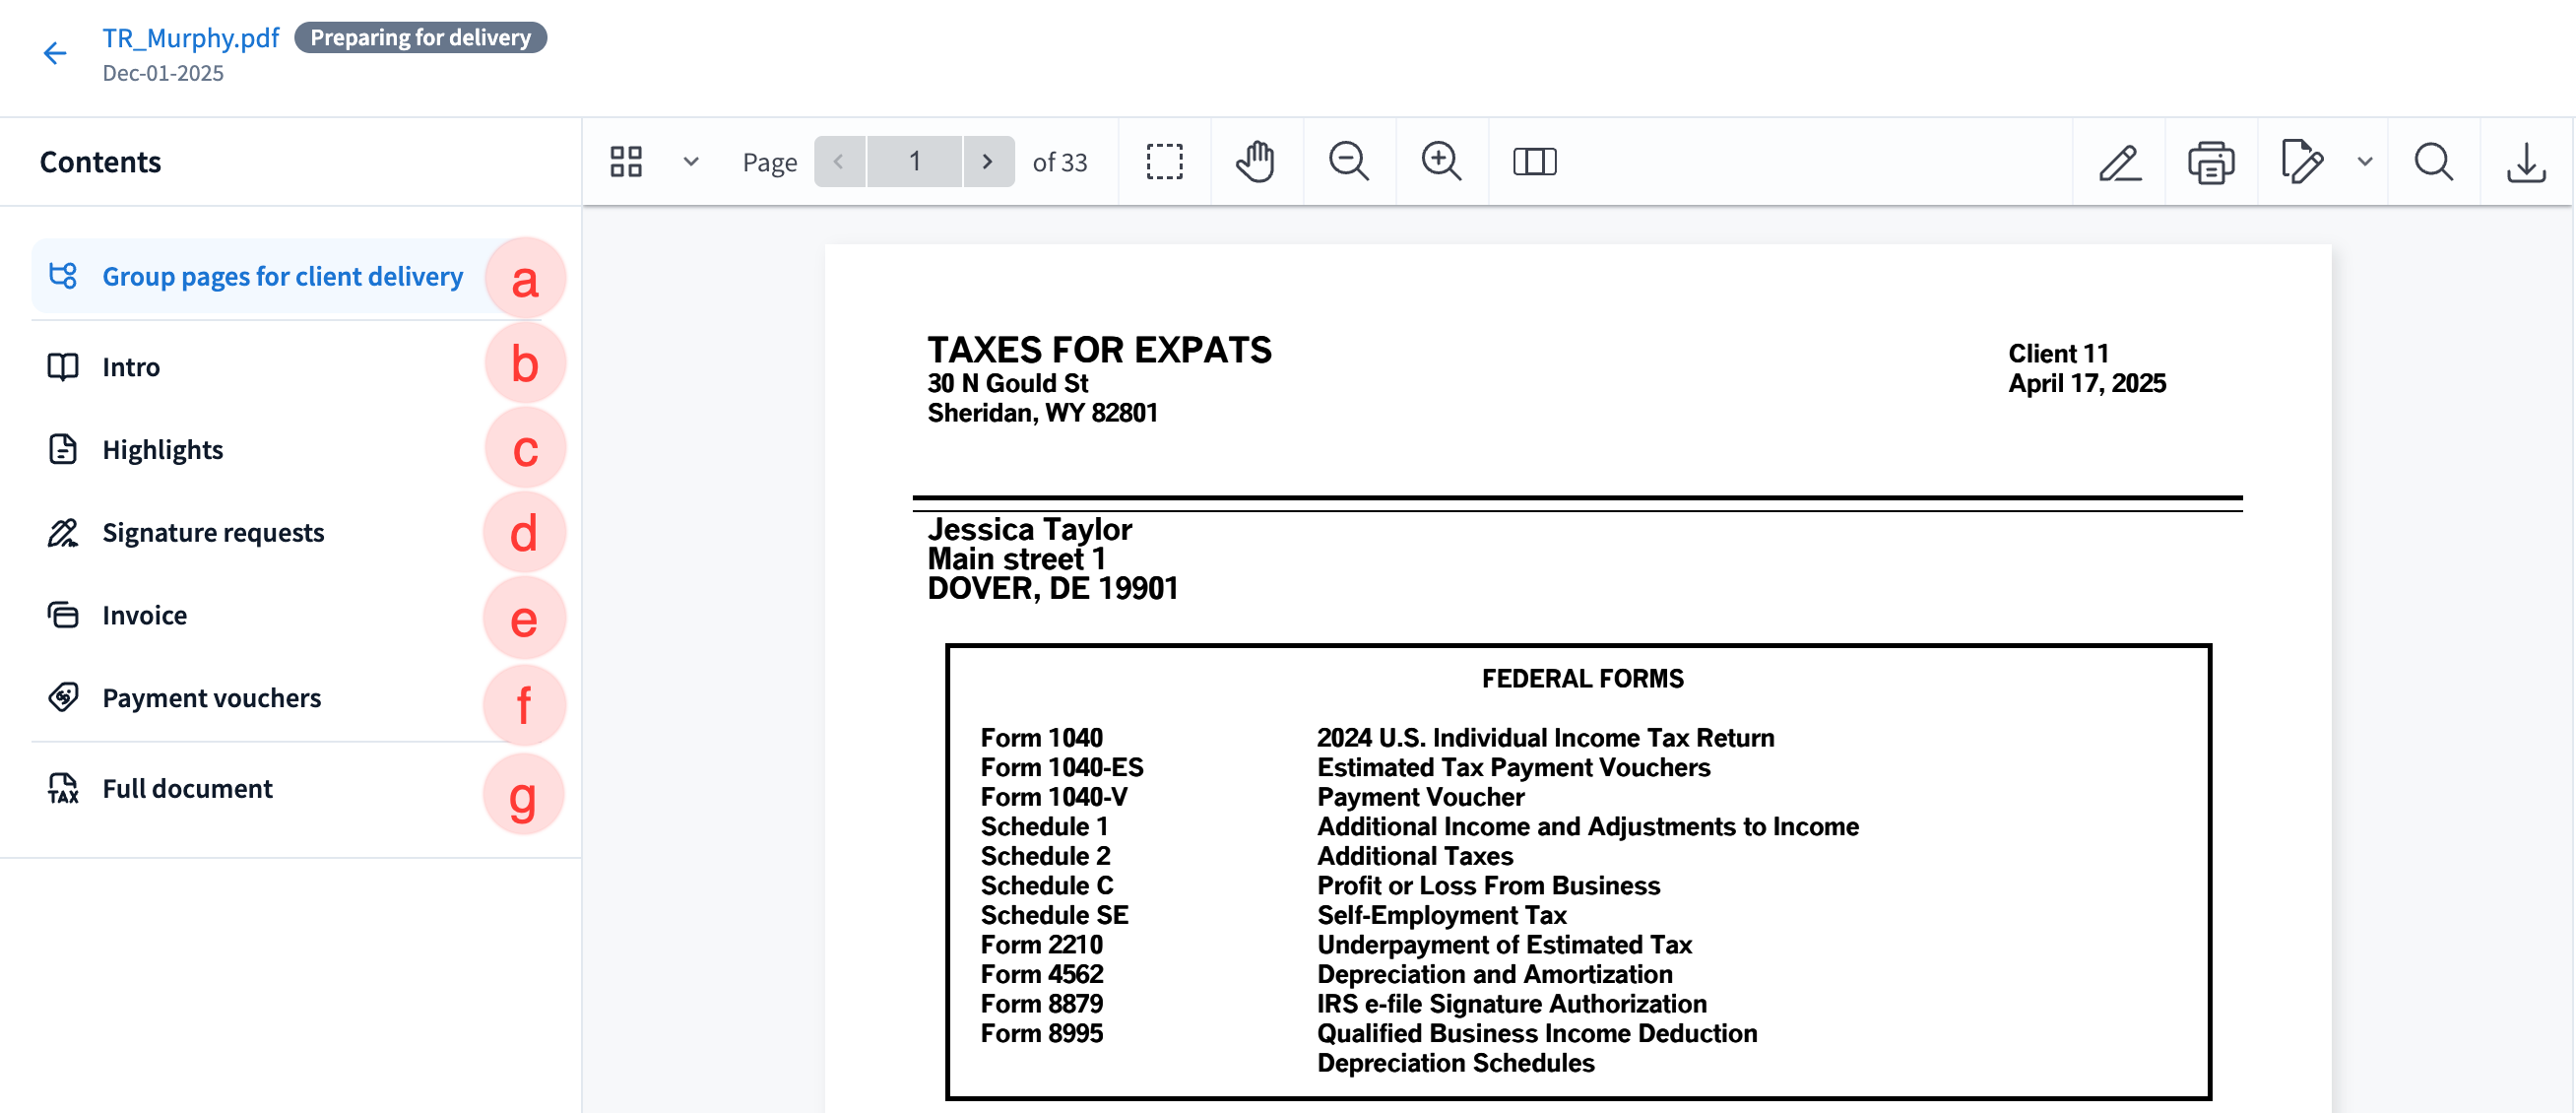
Task: Click the page number field
Action: pos(915,162)
